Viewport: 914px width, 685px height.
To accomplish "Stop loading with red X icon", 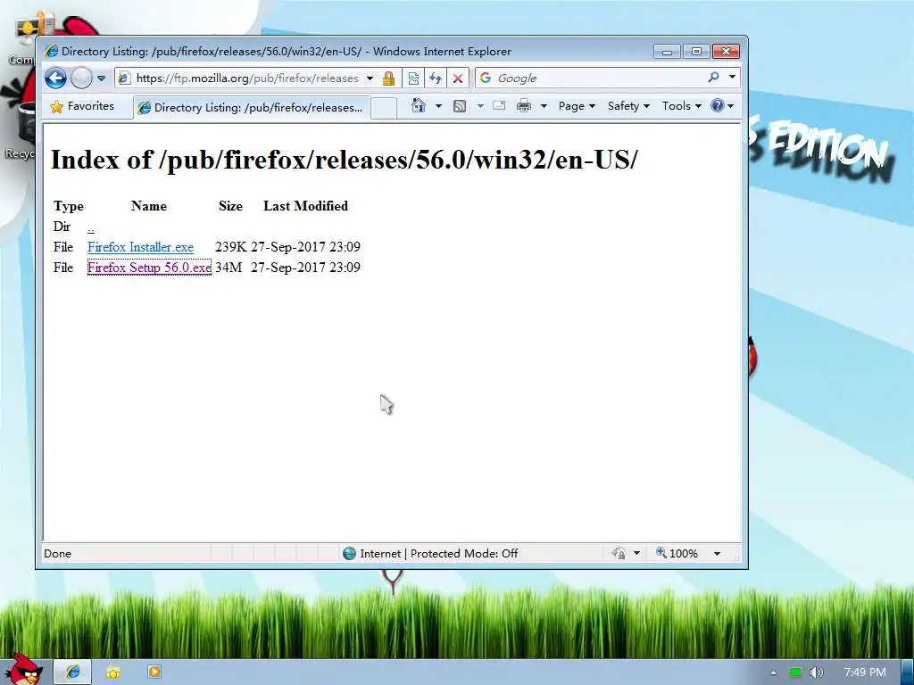I will (458, 78).
